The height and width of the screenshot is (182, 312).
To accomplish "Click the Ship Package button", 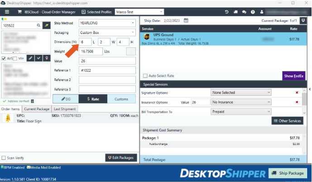I will [x=288, y=173].
